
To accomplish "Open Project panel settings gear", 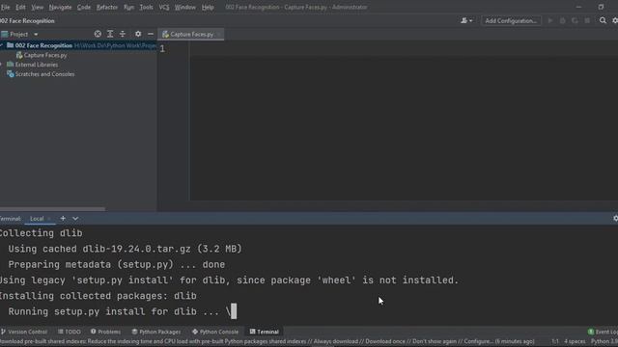I will (138, 34).
